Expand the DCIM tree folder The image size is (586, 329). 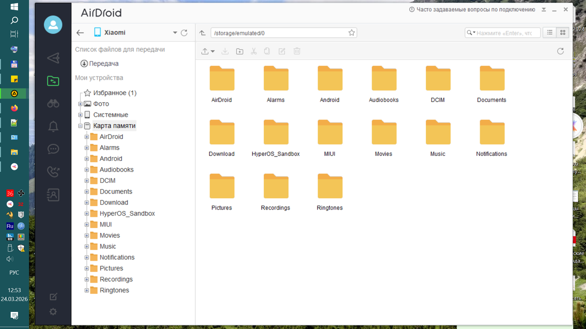tap(86, 181)
